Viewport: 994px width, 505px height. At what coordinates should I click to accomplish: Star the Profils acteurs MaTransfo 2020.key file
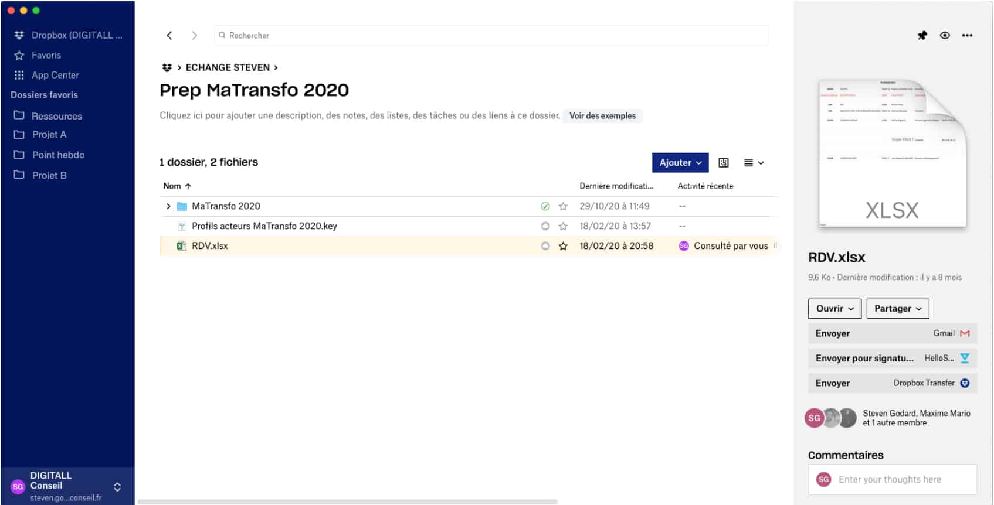[563, 226]
